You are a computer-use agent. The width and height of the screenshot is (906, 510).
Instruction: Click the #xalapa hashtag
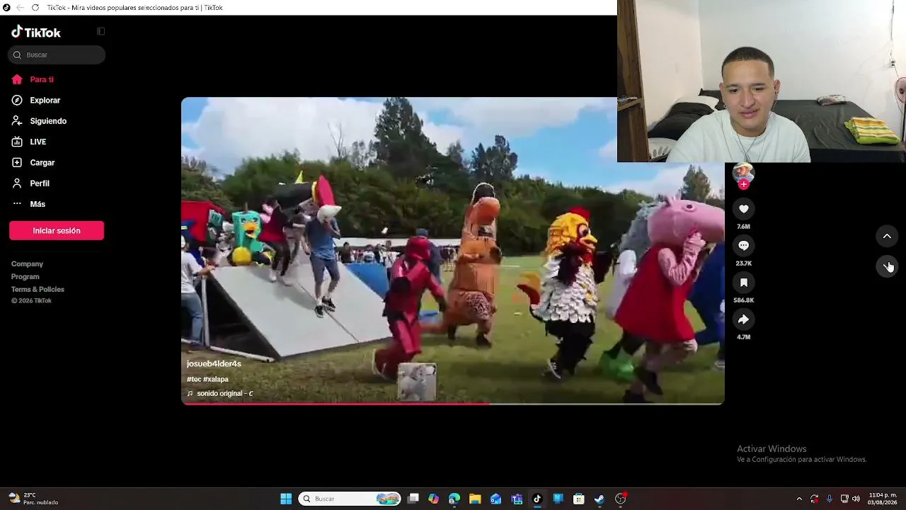pyautogui.click(x=216, y=380)
